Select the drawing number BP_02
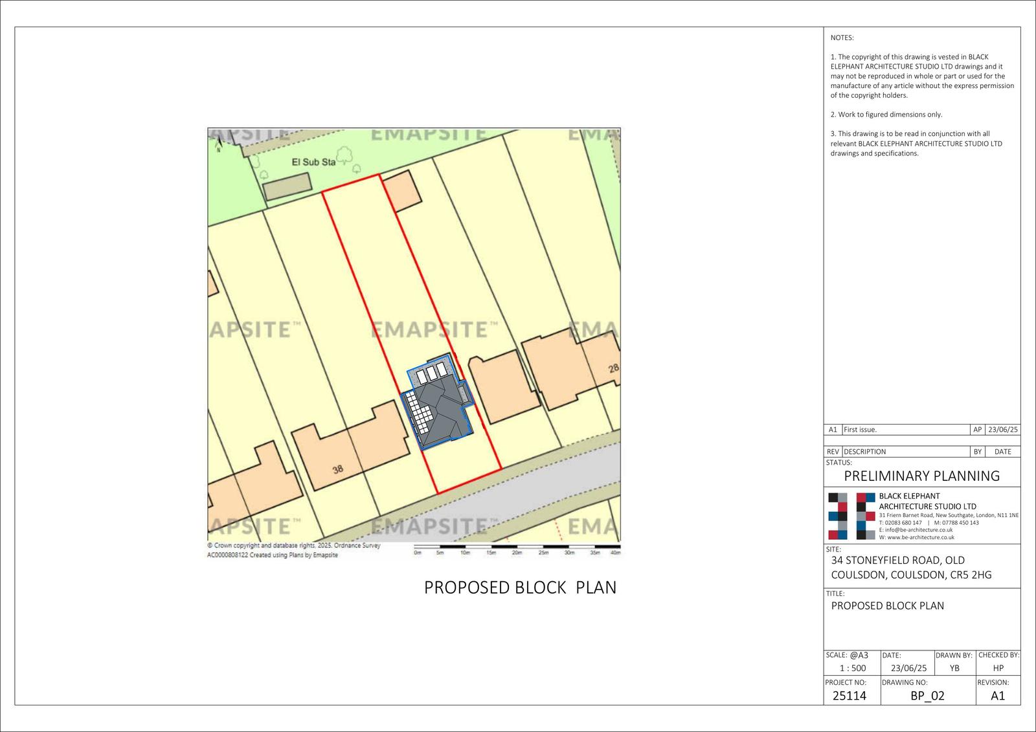Screen dimensions: 1036x732 pyautogui.click(x=927, y=696)
